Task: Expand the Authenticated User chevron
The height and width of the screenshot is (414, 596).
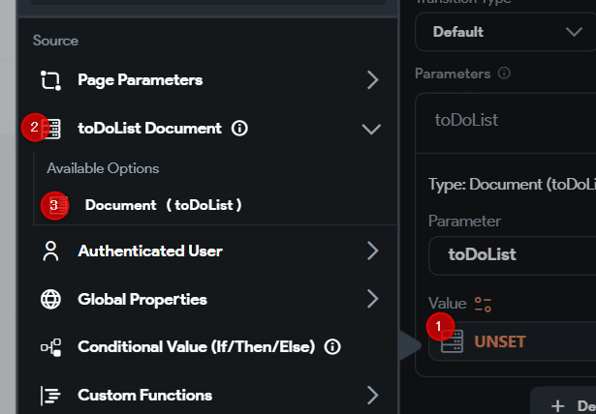Action: pyautogui.click(x=372, y=251)
